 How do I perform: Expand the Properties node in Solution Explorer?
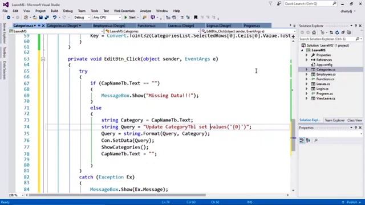click(307, 55)
